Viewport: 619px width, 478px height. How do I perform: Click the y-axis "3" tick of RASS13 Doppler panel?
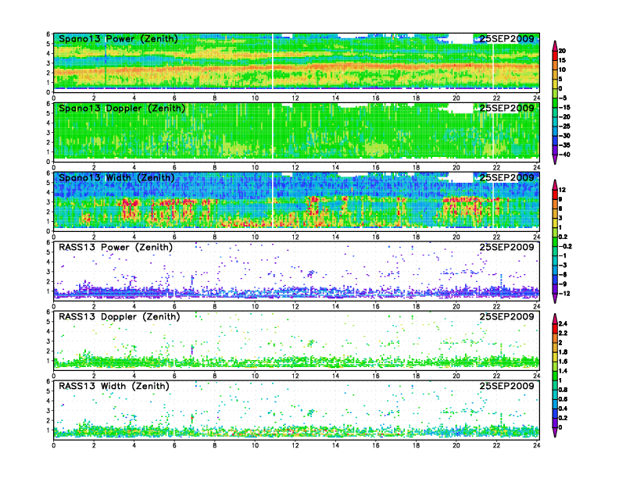point(48,341)
